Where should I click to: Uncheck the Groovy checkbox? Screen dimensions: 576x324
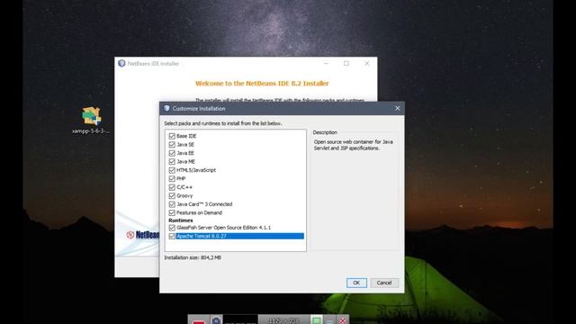pos(172,196)
